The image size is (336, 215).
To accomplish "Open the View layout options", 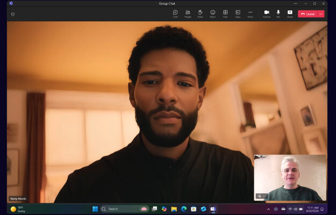I will [x=225, y=14].
